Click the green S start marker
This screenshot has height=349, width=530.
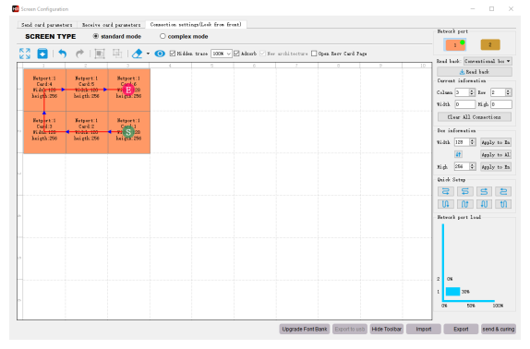click(128, 132)
